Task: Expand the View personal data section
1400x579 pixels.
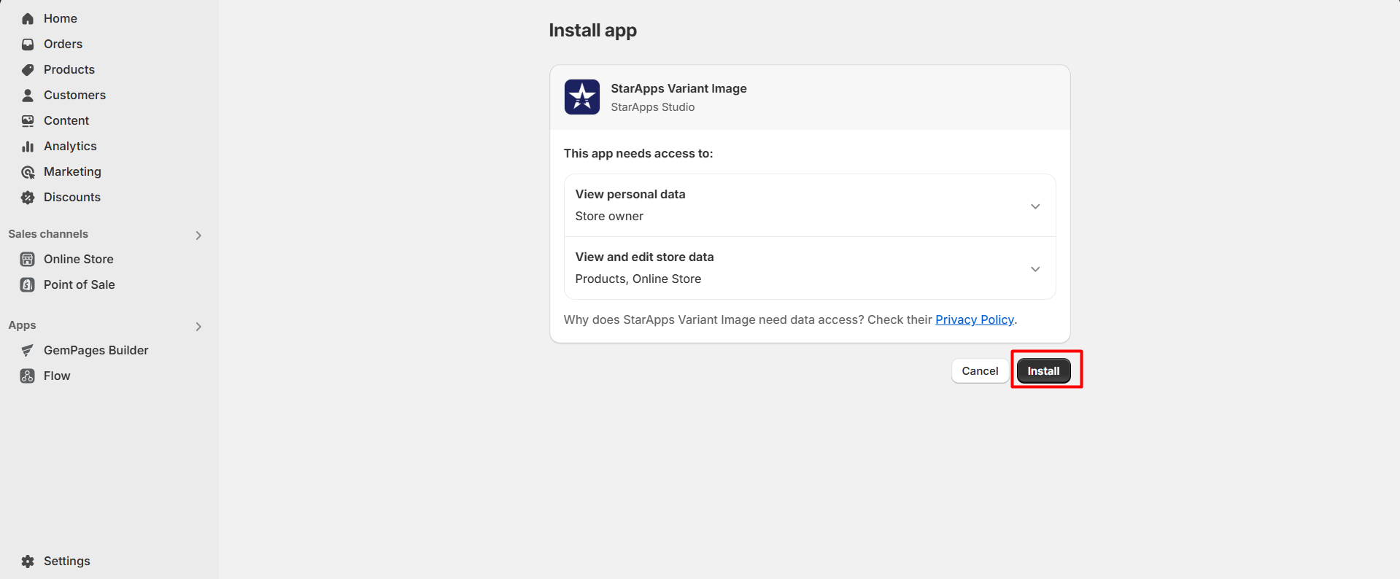Action: 1035,206
